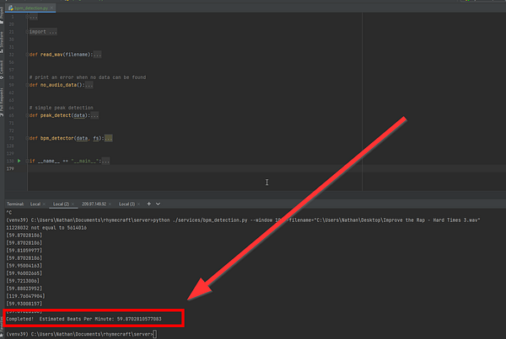
Task: Click the '^C' line in the terminal
Action: (x=8, y=213)
